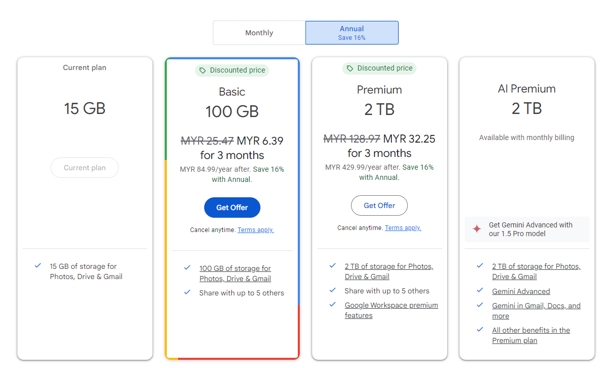This screenshot has height=368, width=614.
Task: Click Get Offer for Basic 100 GB
Action: coord(232,208)
